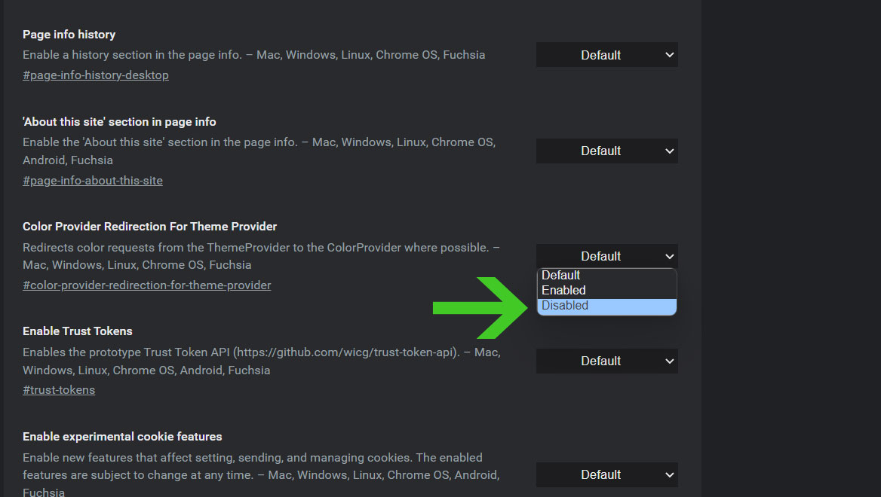Image resolution: width=881 pixels, height=497 pixels.
Task: Select Enabled in the open dropdown list
Action: 606,291
